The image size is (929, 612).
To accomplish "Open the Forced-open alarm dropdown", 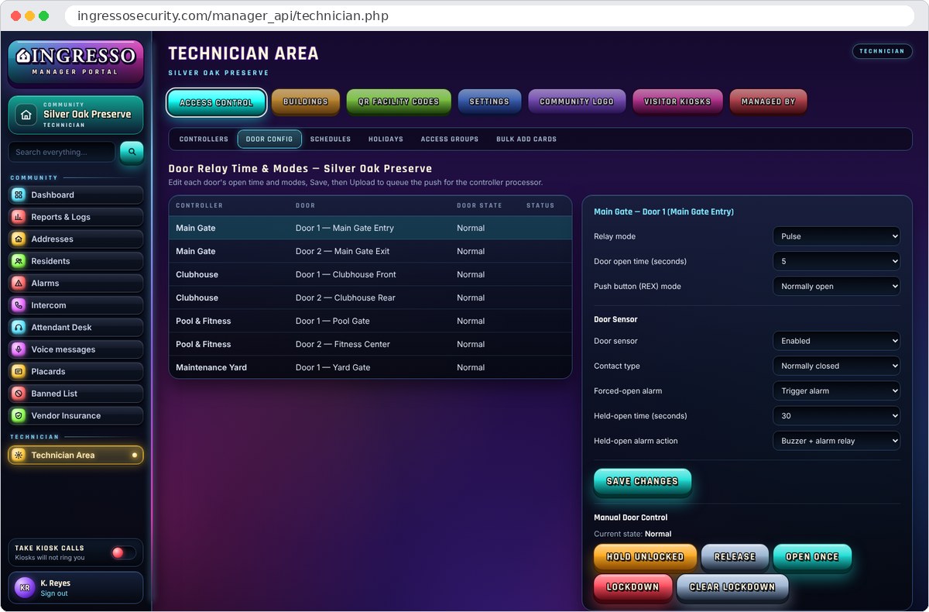I will (836, 390).
